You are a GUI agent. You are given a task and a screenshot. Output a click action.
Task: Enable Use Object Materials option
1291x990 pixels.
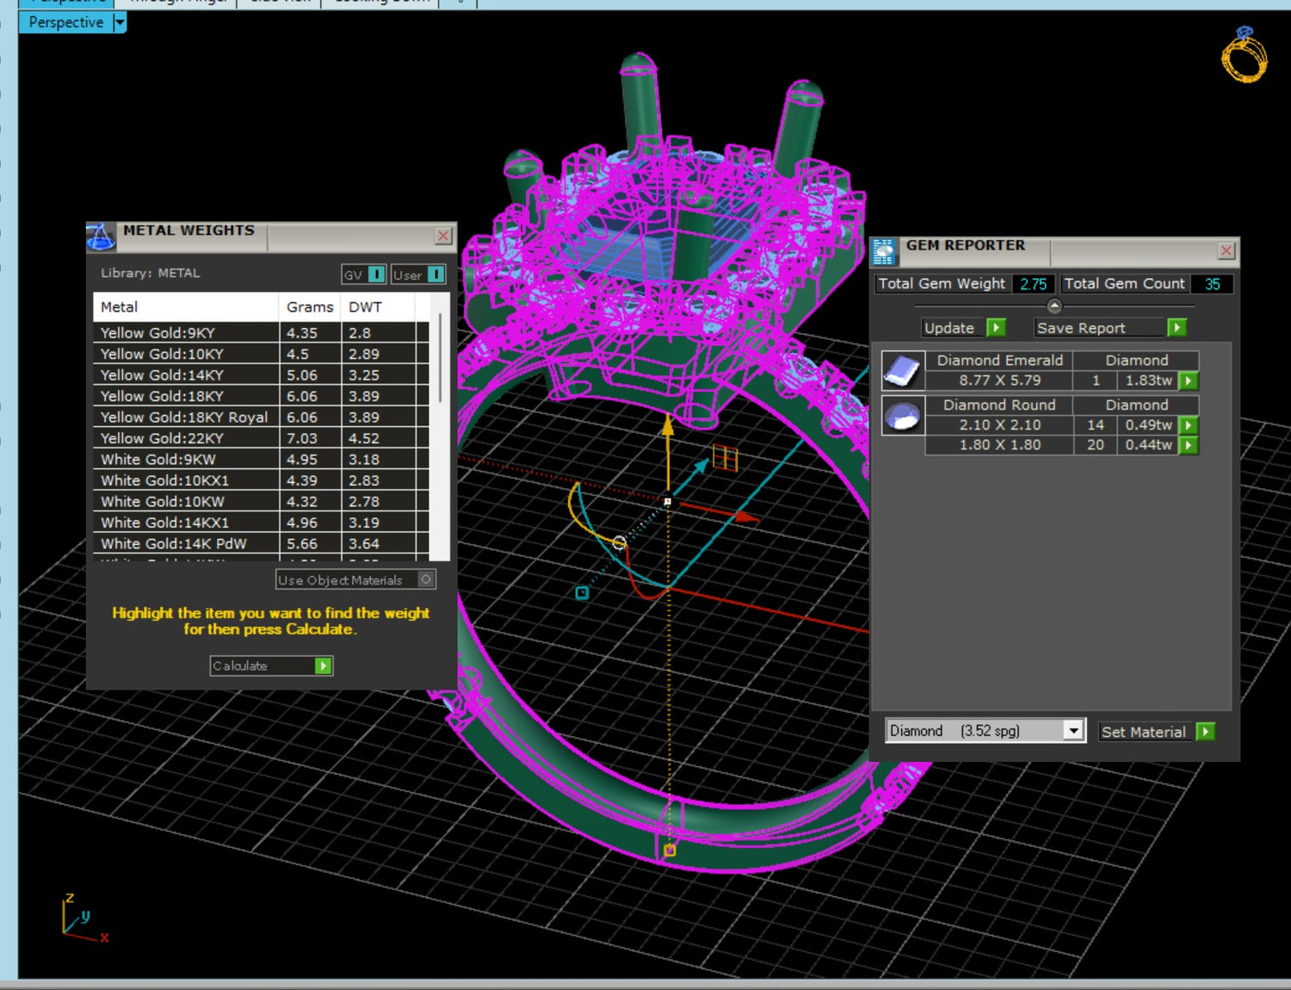click(425, 579)
